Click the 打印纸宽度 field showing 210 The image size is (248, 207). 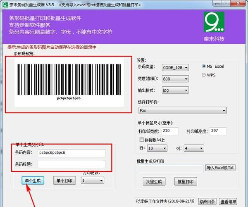click(x=170, y=131)
